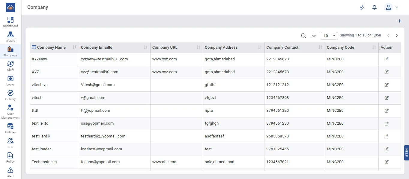Click the search icon above the table
The width and height of the screenshot is (409, 179).
(304, 36)
